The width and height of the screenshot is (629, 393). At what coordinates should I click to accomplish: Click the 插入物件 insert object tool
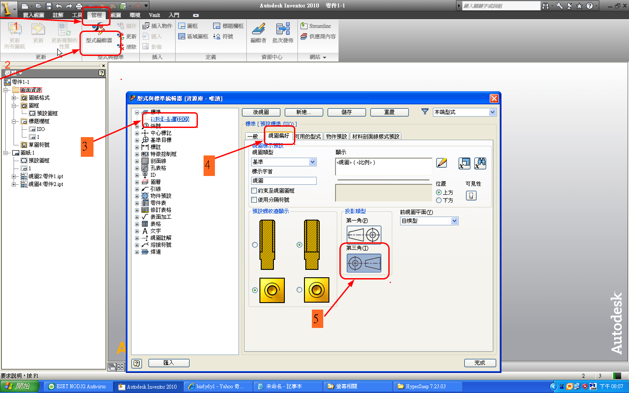coord(157,26)
